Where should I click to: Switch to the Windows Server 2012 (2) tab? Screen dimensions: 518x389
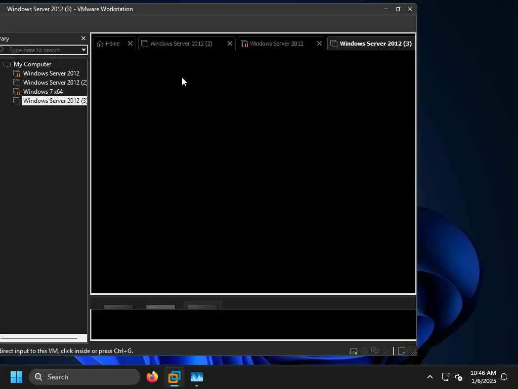pyautogui.click(x=181, y=44)
